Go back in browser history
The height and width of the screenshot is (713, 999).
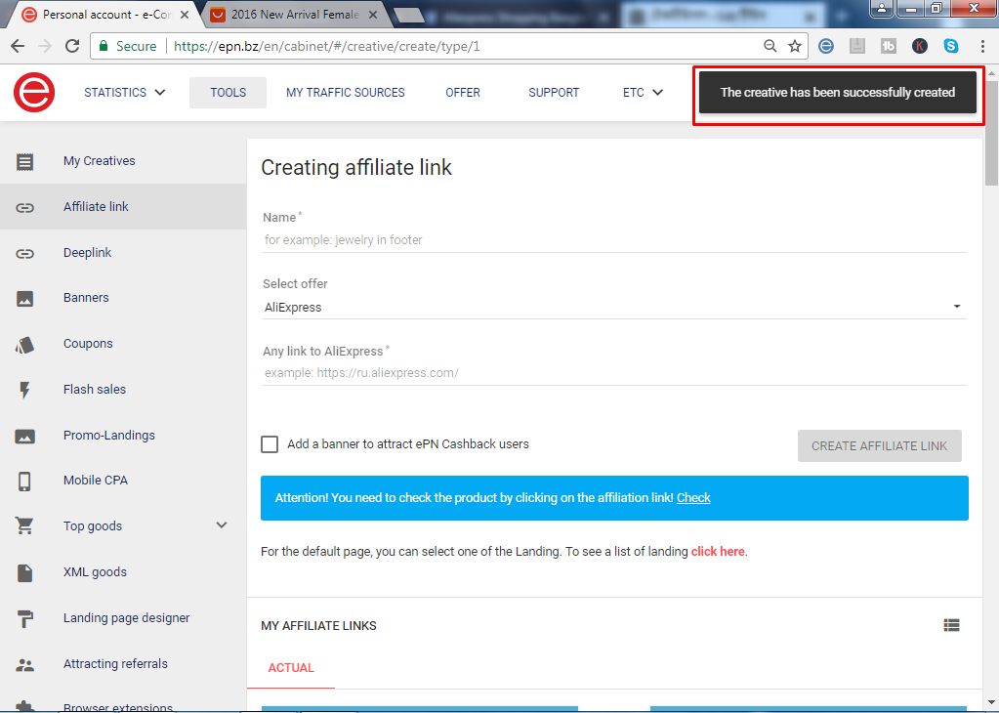(x=18, y=46)
